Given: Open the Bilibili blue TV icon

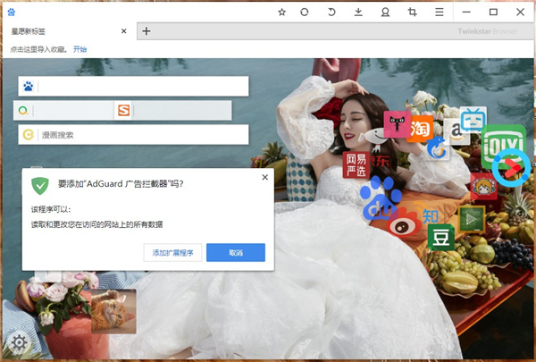Looking at the screenshot, I should [473, 118].
